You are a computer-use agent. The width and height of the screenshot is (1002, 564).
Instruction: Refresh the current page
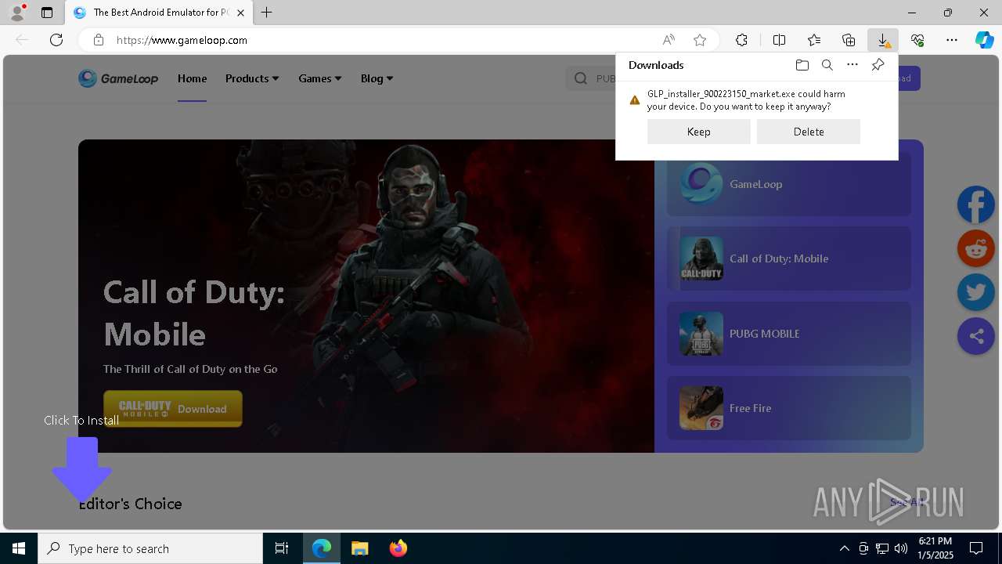(x=56, y=40)
